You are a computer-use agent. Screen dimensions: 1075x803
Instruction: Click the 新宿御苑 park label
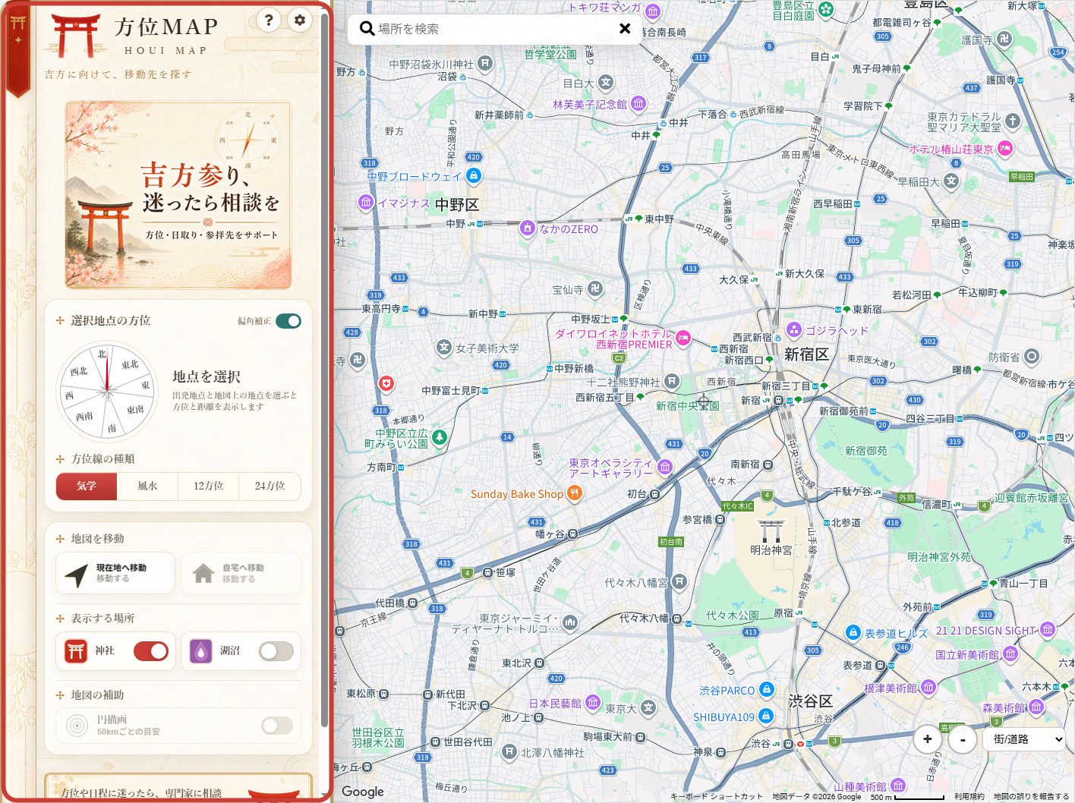[866, 451]
